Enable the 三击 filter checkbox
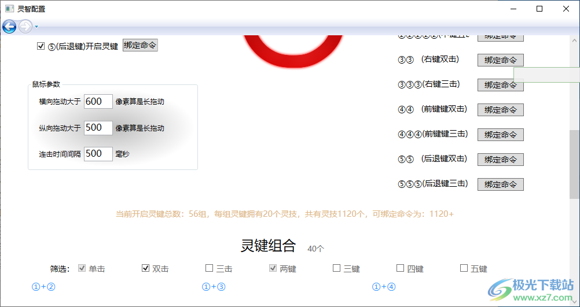Viewport: 580px width, 307px height. coord(209,268)
